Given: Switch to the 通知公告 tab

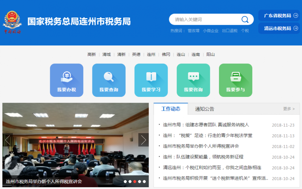Looking at the screenshot, I should coord(204,109).
